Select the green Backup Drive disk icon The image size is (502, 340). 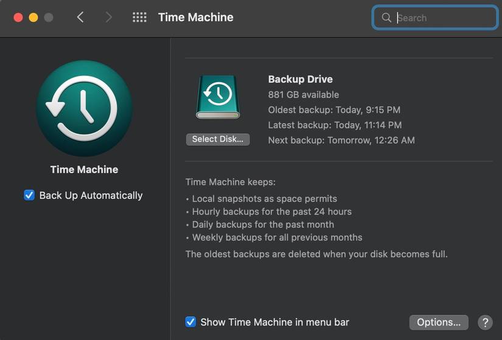[218, 97]
